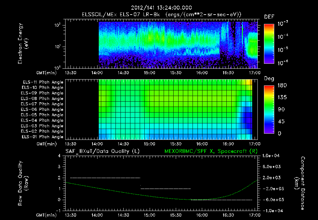Click the DEF color bar in the top panel

(x=269, y=44)
